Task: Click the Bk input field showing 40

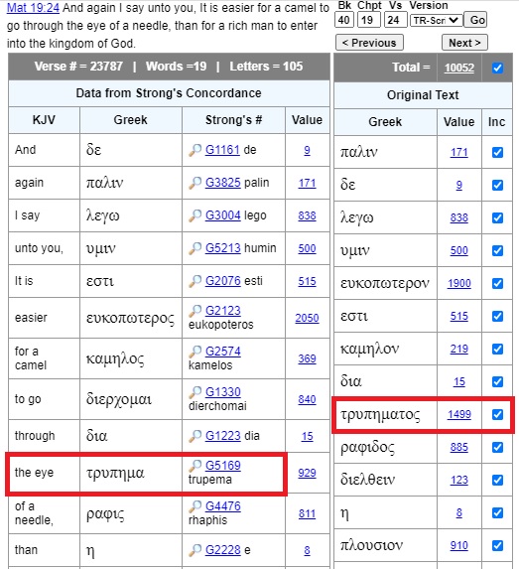Action: pyautogui.click(x=343, y=20)
